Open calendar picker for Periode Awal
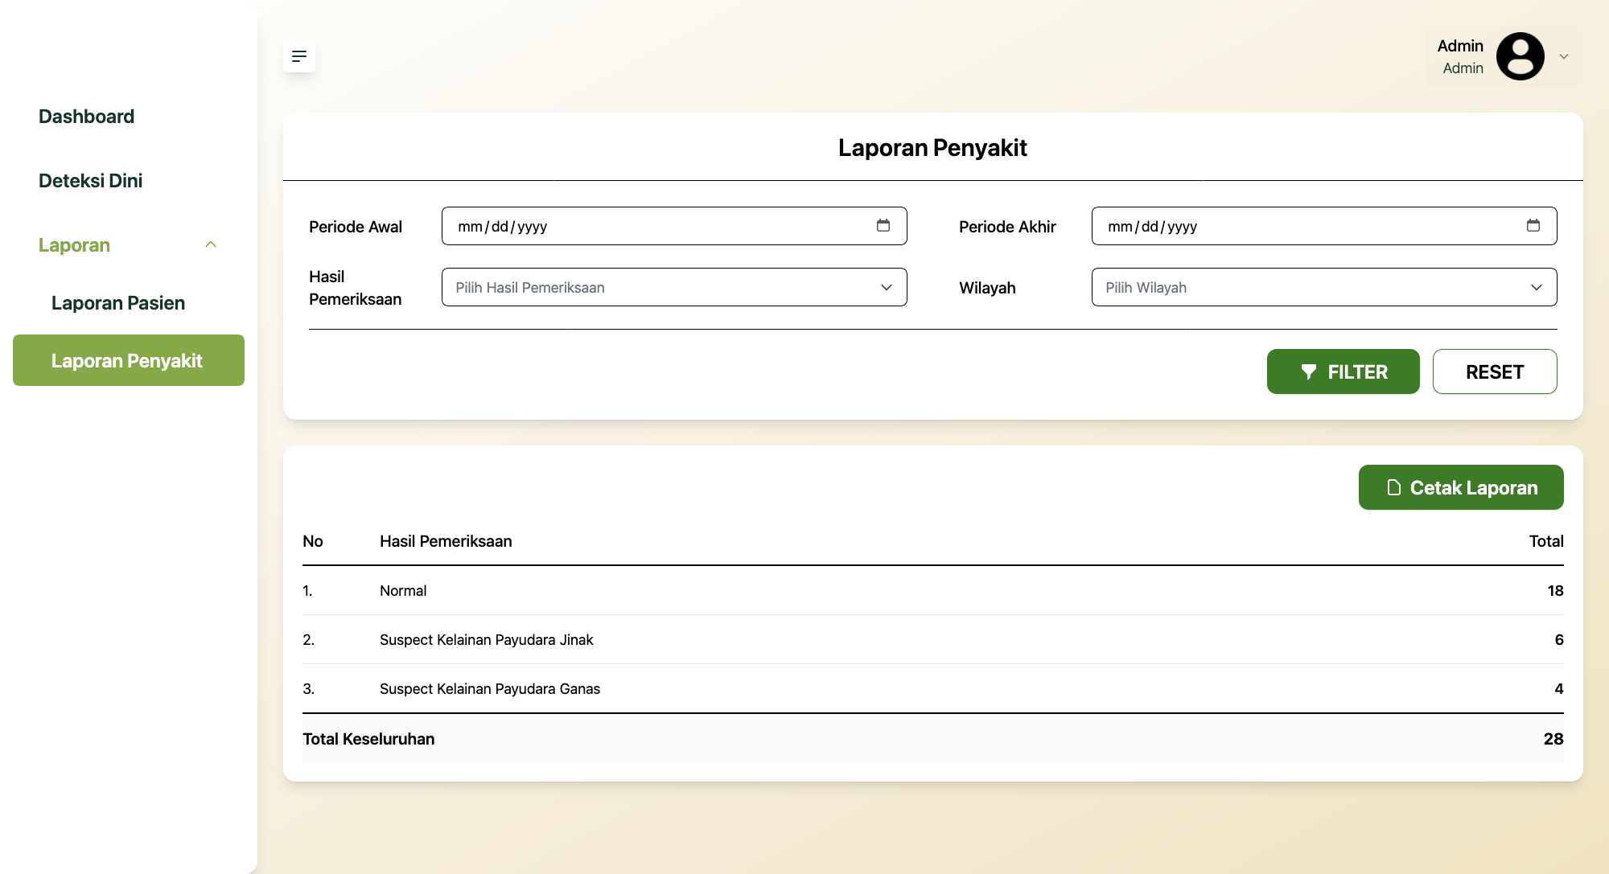Image resolution: width=1609 pixels, height=874 pixels. (x=883, y=225)
